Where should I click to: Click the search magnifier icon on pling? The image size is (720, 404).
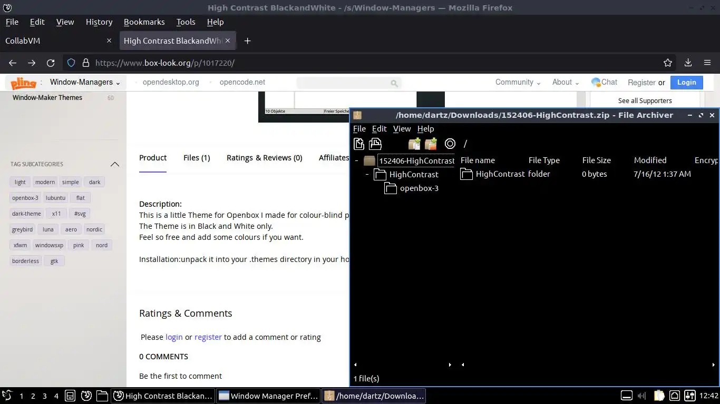(x=394, y=83)
